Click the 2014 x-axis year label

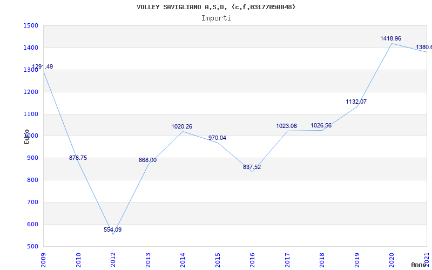pos(183,260)
